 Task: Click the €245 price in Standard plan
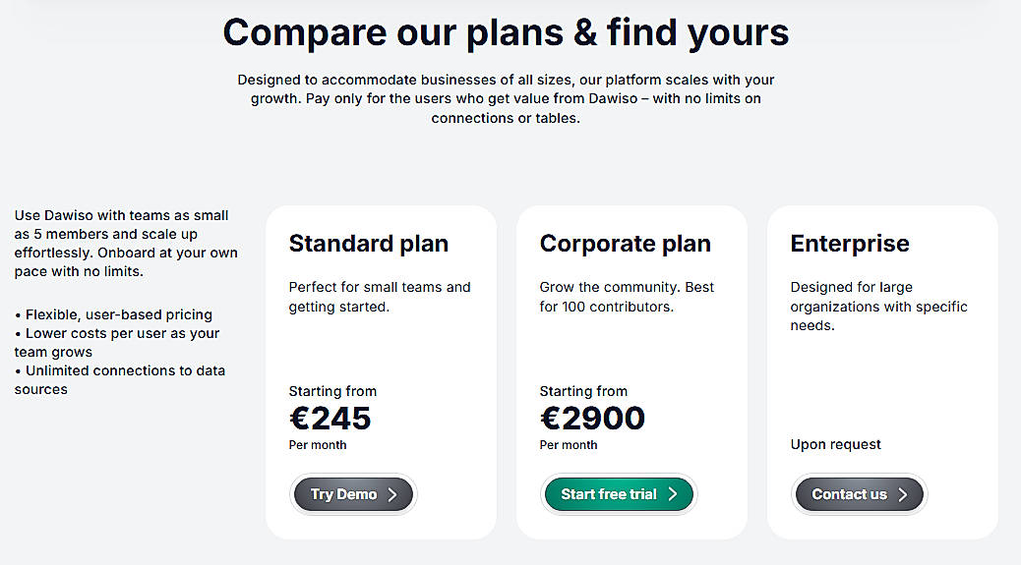[x=330, y=419]
